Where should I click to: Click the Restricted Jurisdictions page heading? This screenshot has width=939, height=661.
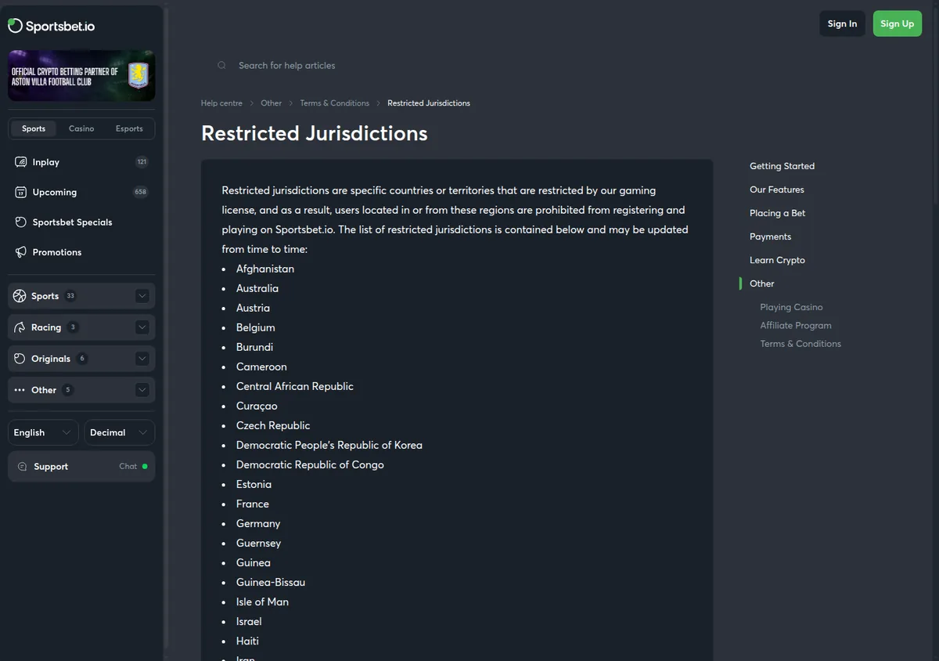(x=315, y=133)
